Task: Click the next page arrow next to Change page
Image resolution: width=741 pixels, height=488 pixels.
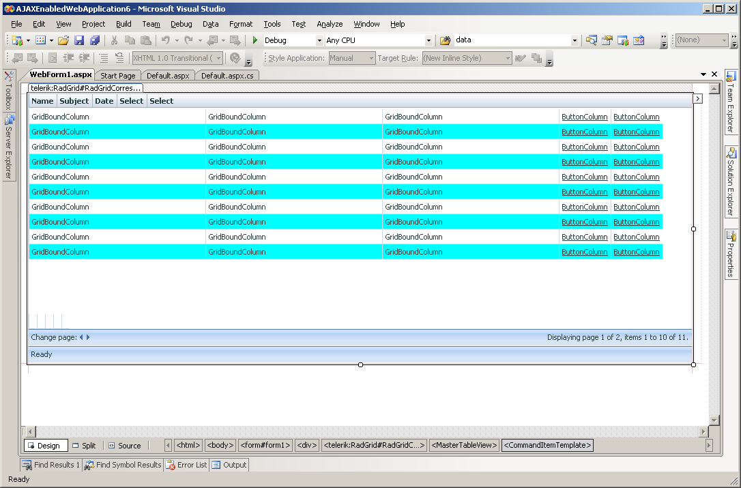Action: click(88, 337)
